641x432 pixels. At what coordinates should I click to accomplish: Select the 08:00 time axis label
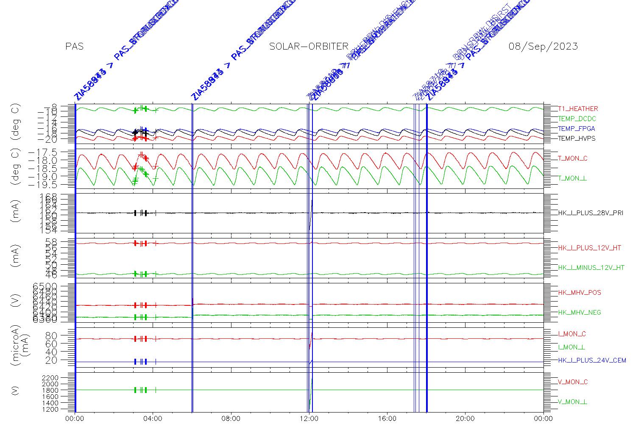pyautogui.click(x=231, y=419)
